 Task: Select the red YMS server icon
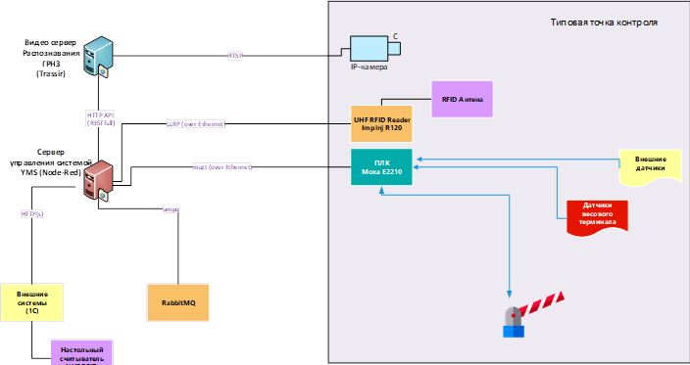[x=98, y=181]
